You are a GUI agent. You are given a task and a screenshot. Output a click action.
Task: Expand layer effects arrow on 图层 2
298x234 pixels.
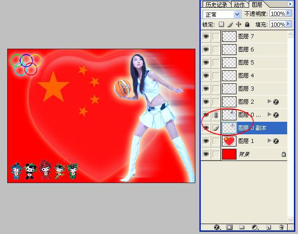pyautogui.click(x=270, y=101)
